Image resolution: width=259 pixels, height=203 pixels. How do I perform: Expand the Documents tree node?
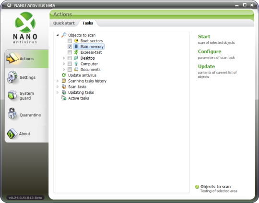(64, 69)
